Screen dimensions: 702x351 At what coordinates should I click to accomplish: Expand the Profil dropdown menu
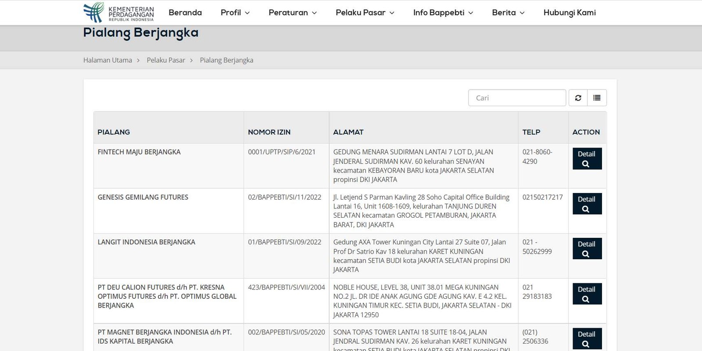(235, 12)
